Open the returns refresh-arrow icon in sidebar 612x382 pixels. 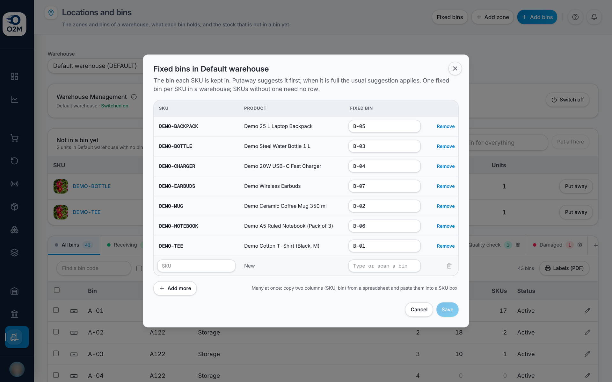tap(14, 161)
